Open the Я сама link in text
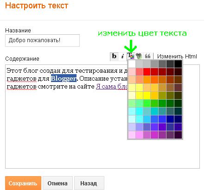This screenshot has width=211, height=190. point(112,86)
